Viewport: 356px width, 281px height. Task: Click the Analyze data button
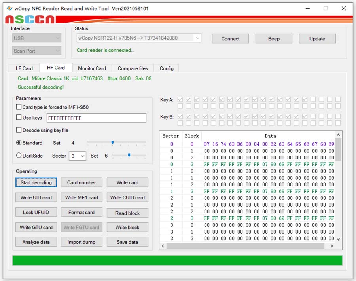coord(36,242)
